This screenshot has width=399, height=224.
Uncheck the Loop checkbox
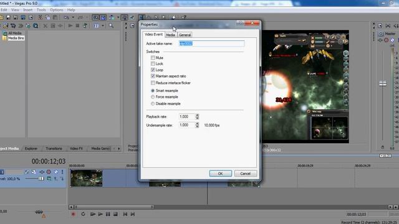[x=153, y=70]
